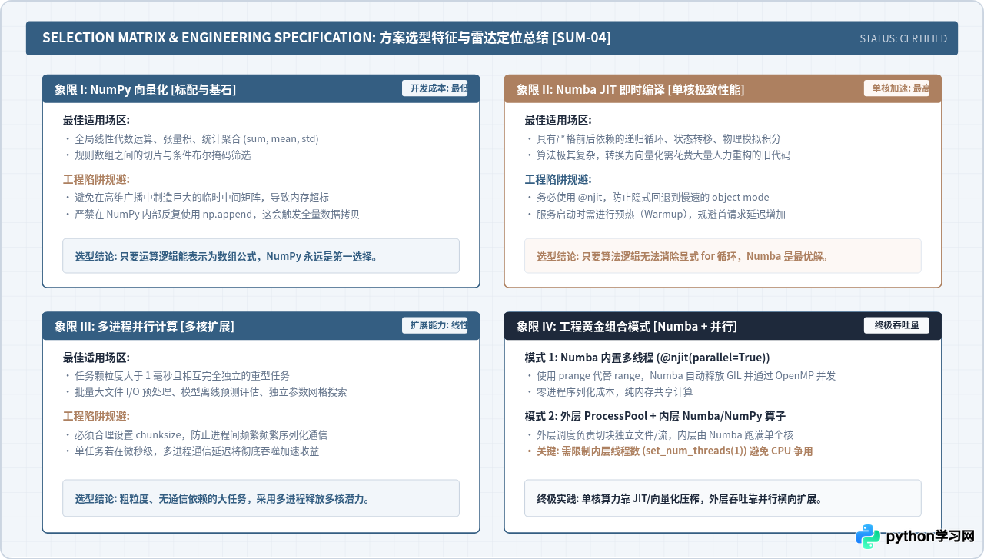984x559 pixels.
Task: Click the line about 递归循环、状态转移
Action: [x=653, y=139]
